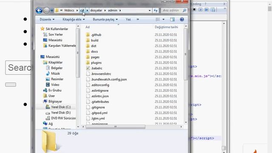Select the .gitpod.yml file
This screenshot has width=272, height=153.
[x=99, y=113]
